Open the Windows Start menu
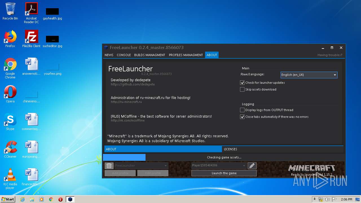The image size is (361, 203). (8, 199)
